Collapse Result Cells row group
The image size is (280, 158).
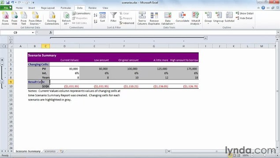(2, 82)
